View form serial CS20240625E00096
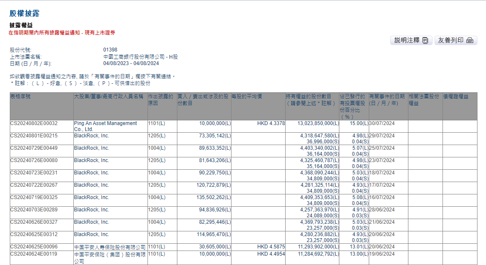This screenshot has width=486, height=265. coord(34,247)
